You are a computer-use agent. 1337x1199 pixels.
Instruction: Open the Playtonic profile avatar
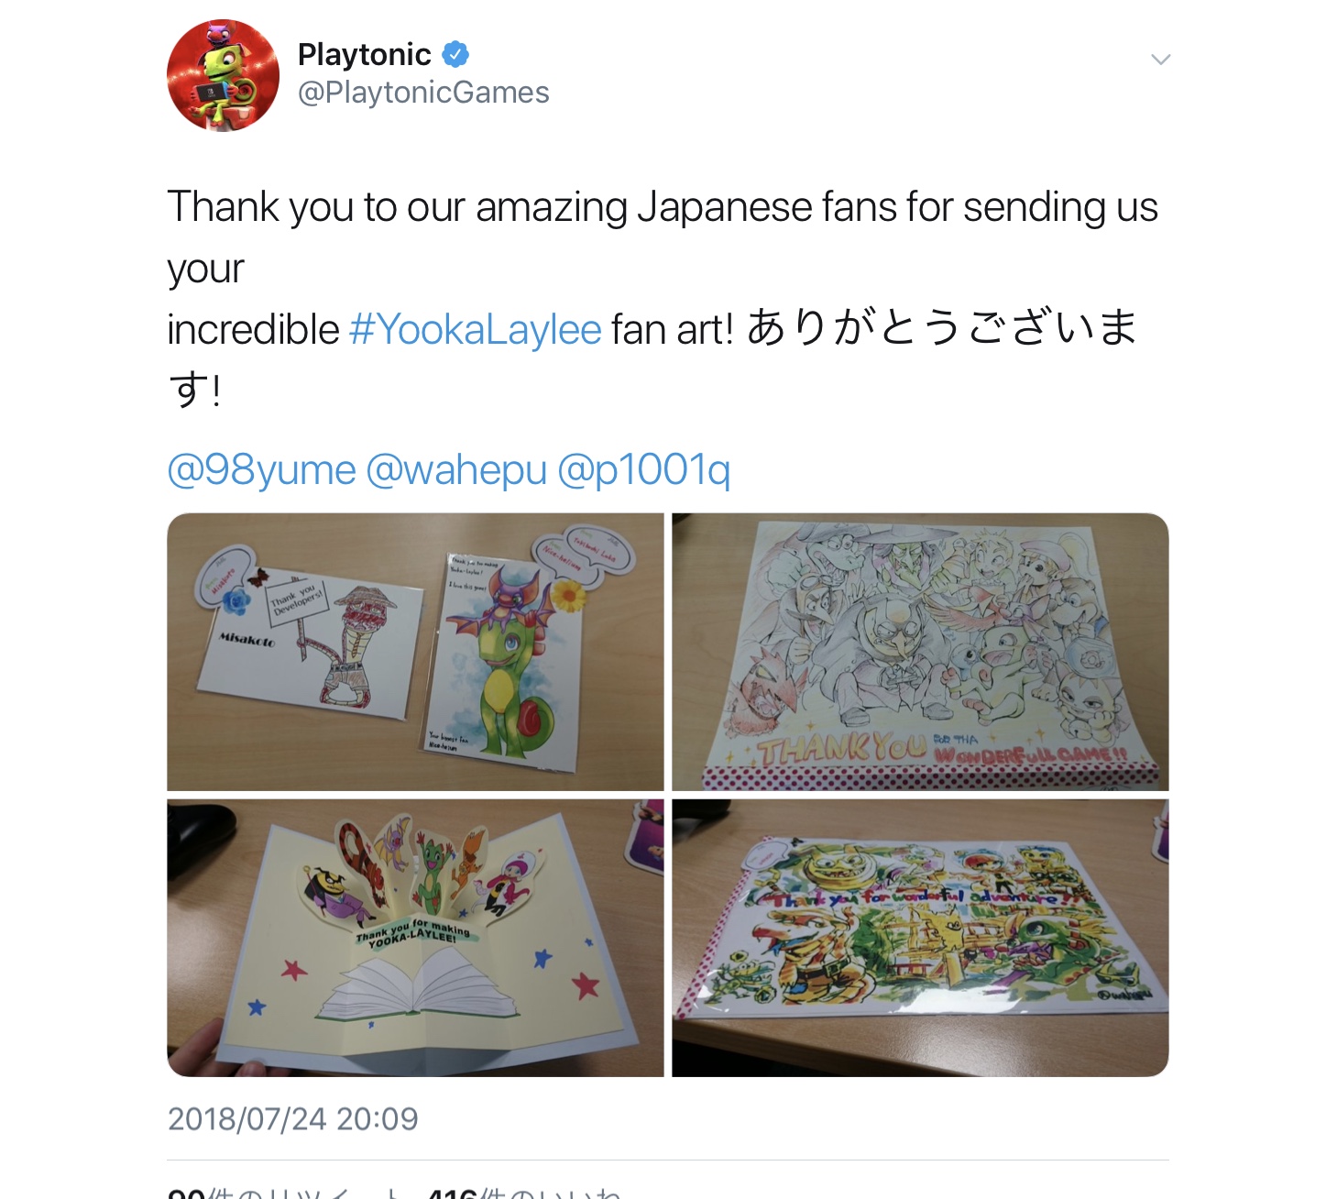(x=223, y=75)
